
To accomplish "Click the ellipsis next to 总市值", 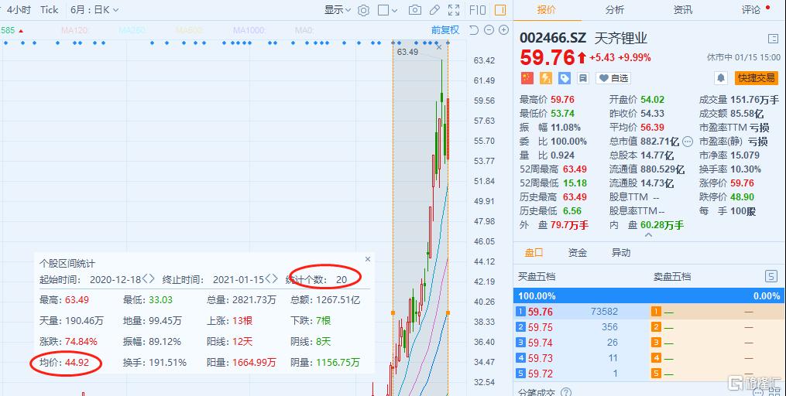I will (687, 142).
